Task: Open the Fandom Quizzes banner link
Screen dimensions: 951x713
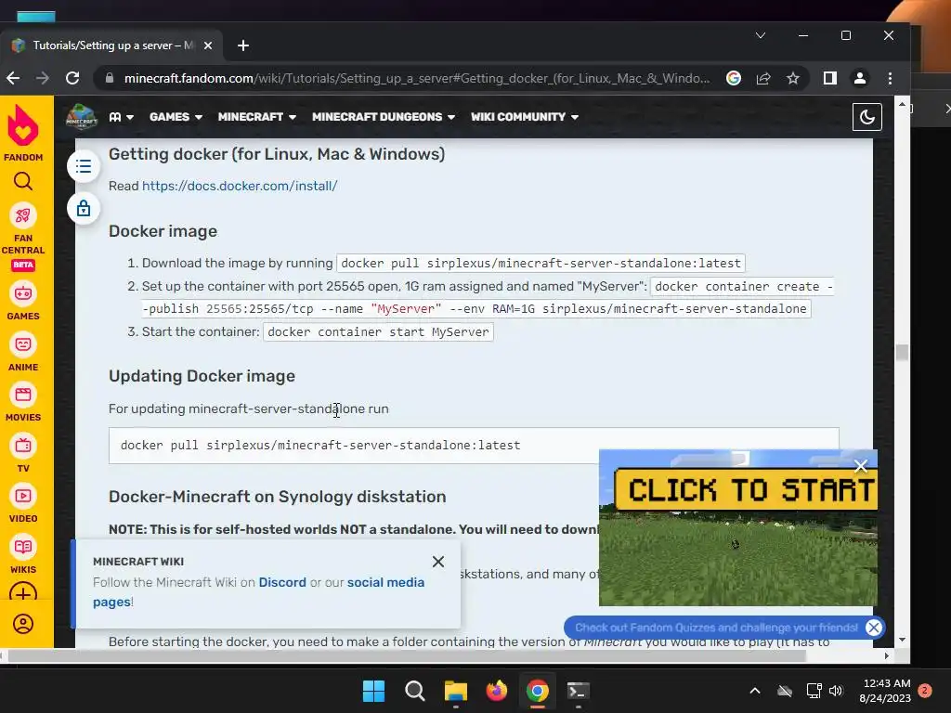Action: pyautogui.click(x=716, y=628)
